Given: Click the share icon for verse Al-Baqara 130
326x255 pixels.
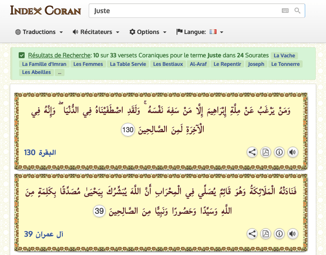Looking at the screenshot, I should click(252, 152).
